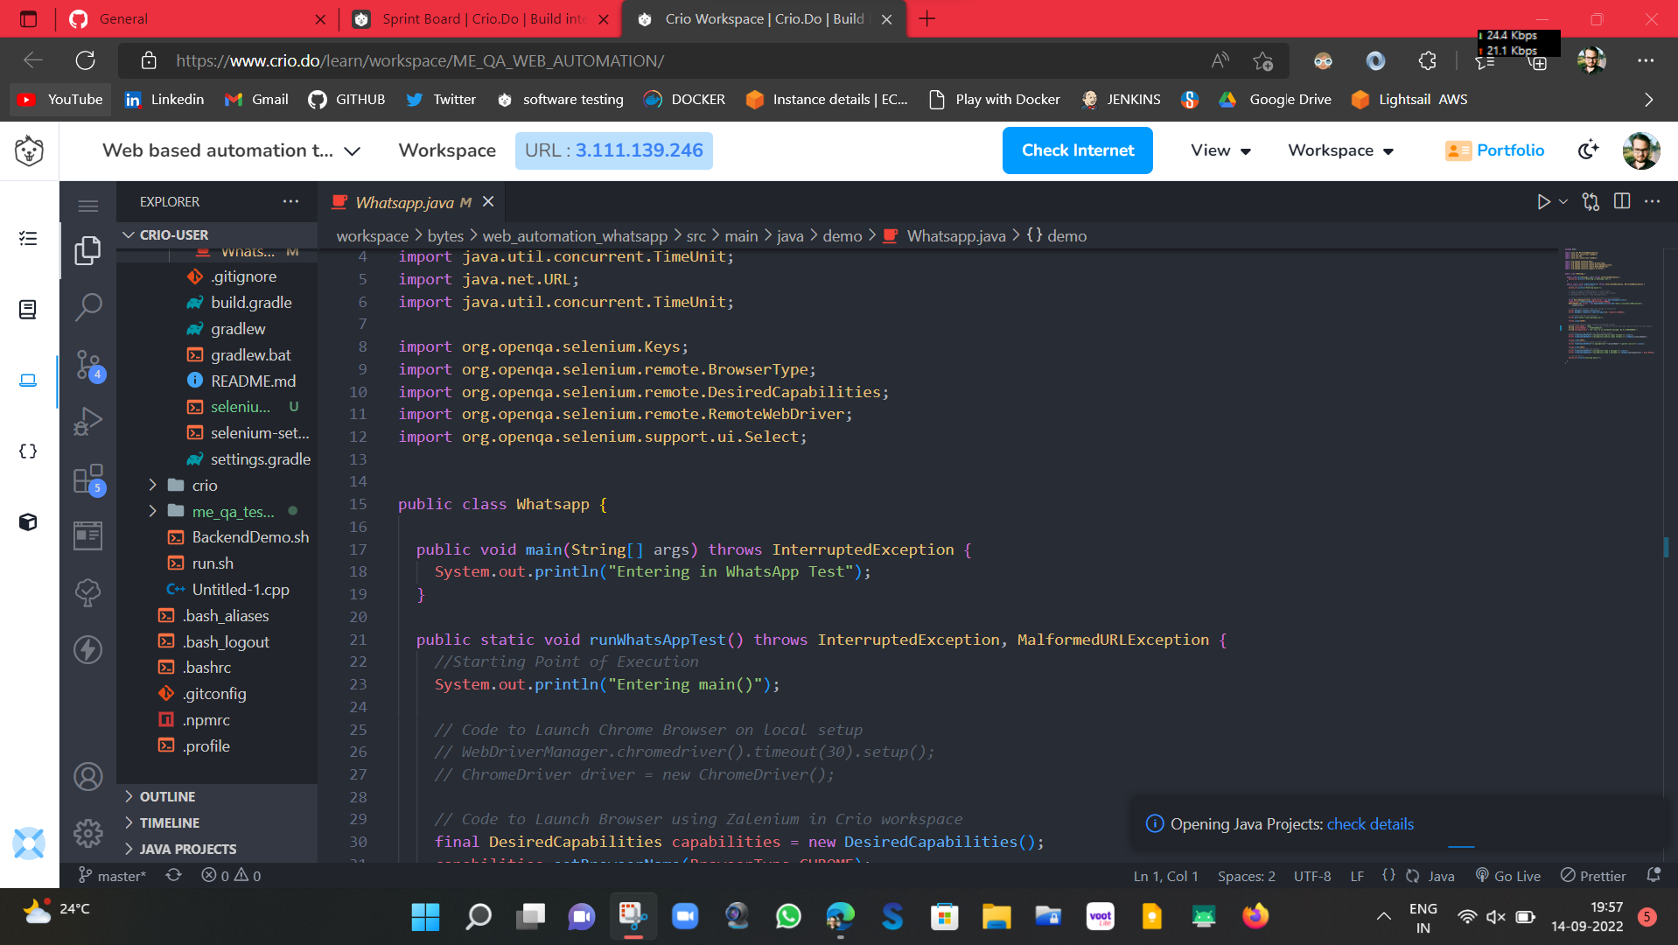Open the Search panel in the sidebar

pos(87,307)
